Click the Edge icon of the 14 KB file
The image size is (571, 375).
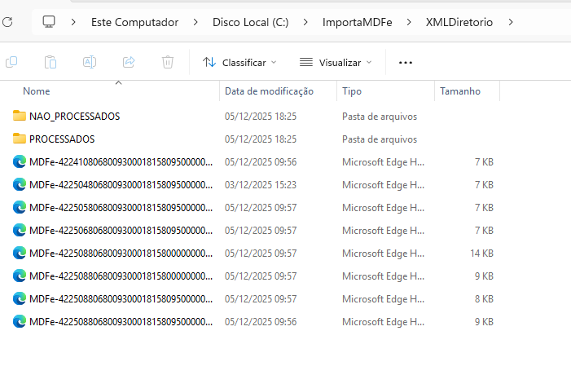pyautogui.click(x=20, y=254)
